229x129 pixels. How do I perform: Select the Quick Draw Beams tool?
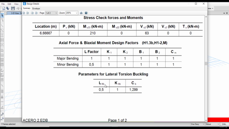(2, 30)
